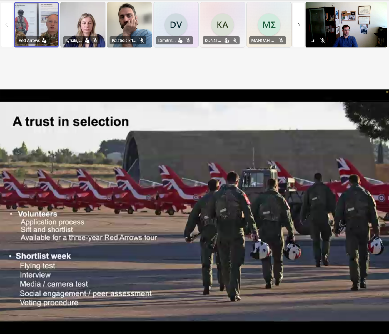Show next participants with right chevron

point(299,25)
